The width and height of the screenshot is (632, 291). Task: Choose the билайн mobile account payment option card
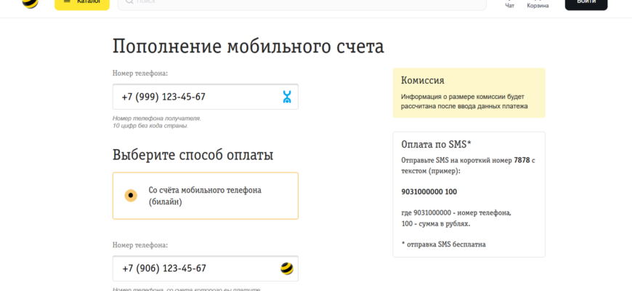point(206,196)
